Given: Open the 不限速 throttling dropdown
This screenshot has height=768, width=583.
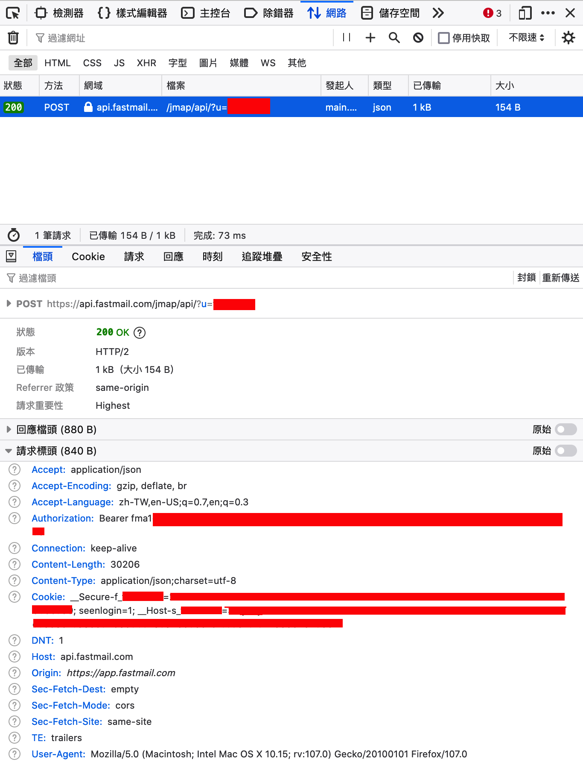Looking at the screenshot, I should (527, 38).
